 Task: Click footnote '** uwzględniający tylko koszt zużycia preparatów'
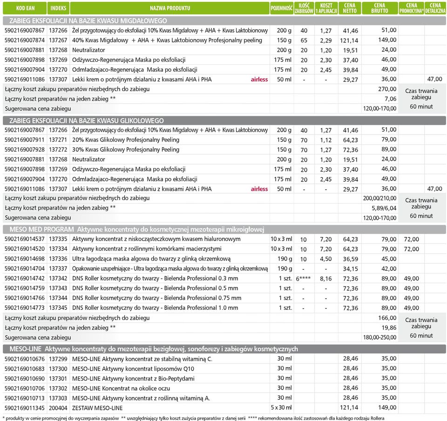[183, 418]
